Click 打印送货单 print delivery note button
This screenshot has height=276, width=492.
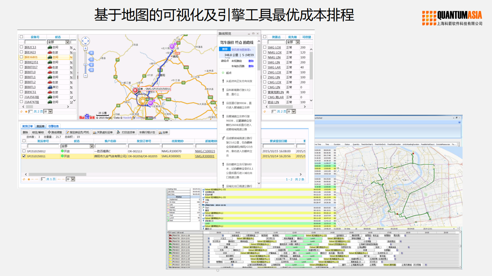coord(126,132)
